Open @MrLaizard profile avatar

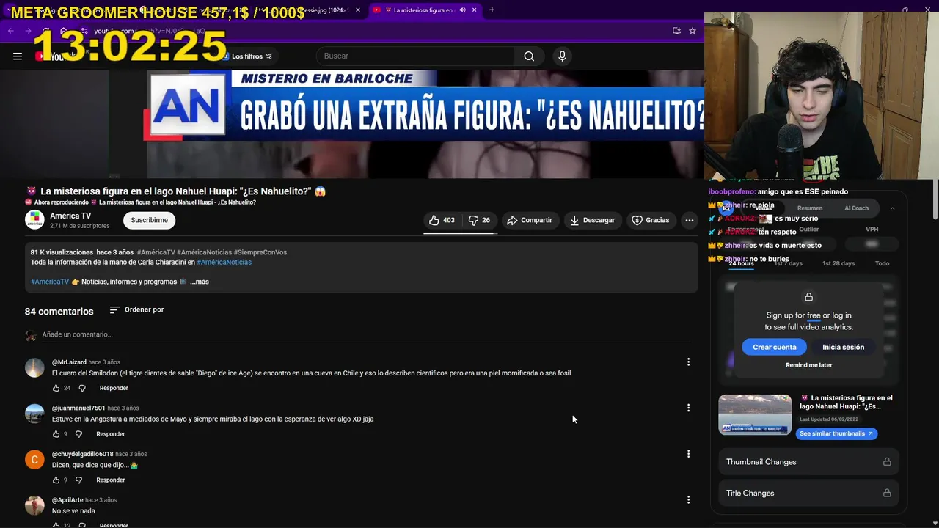[x=34, y=367]
